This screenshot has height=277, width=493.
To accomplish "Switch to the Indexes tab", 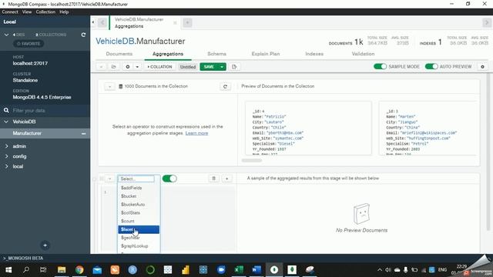I will pyautogui.click(x=314, y=54).
